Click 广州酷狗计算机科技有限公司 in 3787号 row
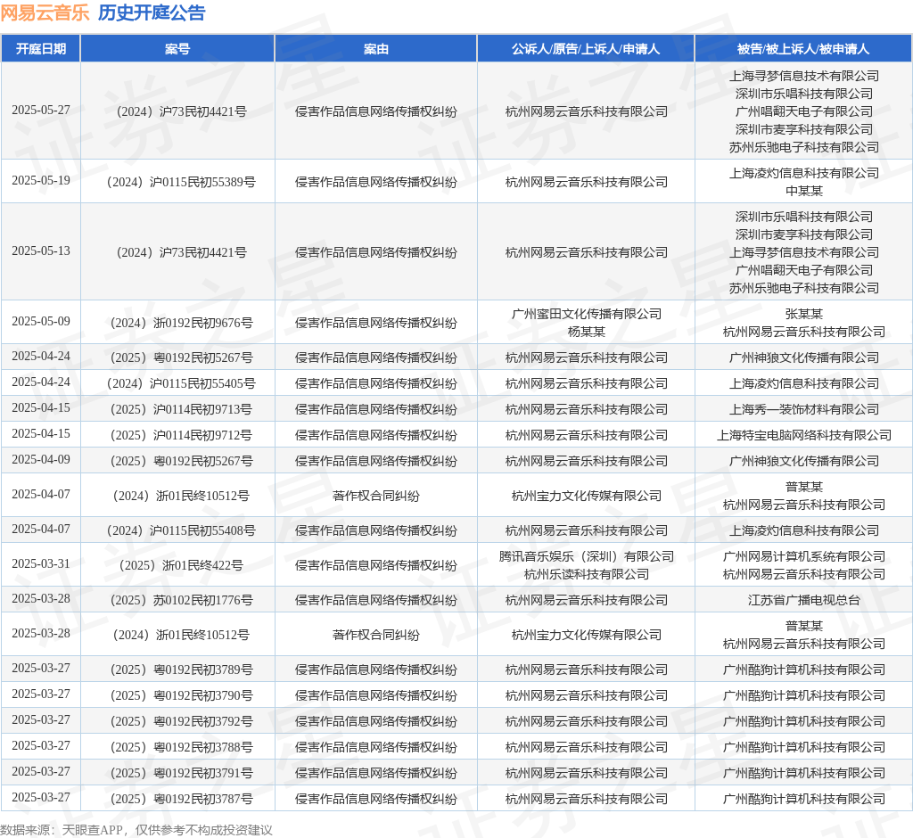Screen dimensions: 913x838 804,799
